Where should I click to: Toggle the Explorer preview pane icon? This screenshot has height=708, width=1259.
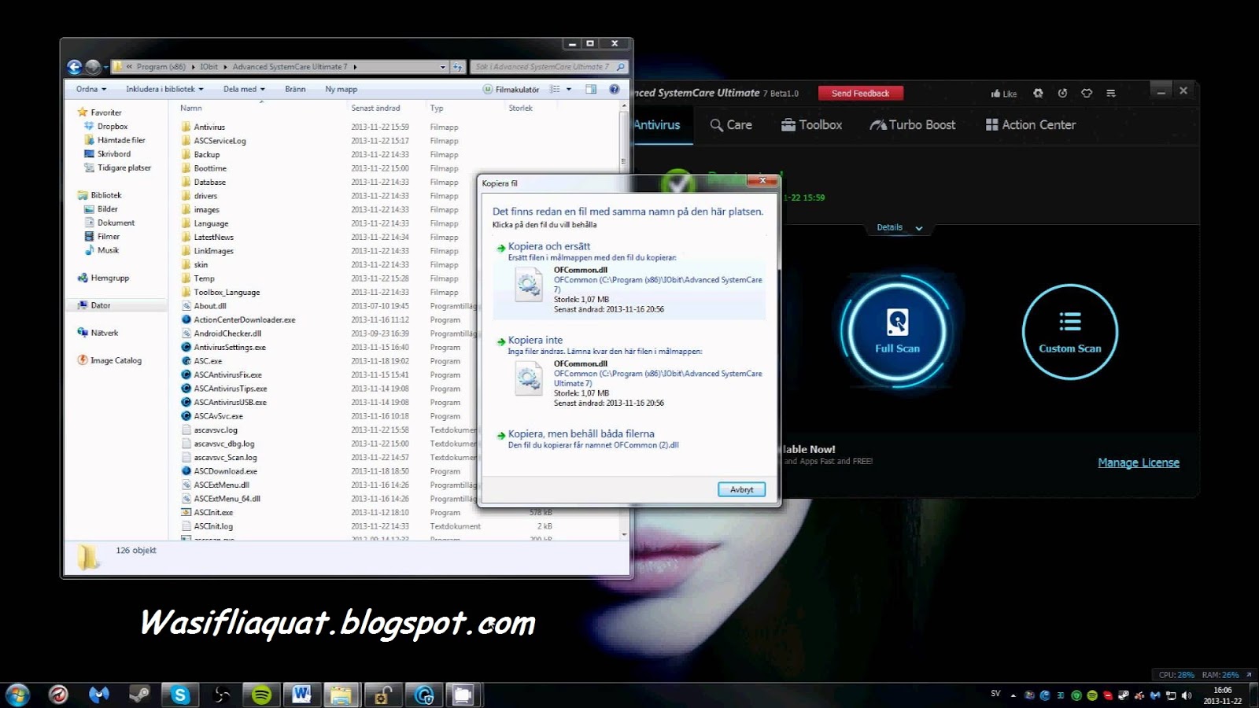coord(591,89)
